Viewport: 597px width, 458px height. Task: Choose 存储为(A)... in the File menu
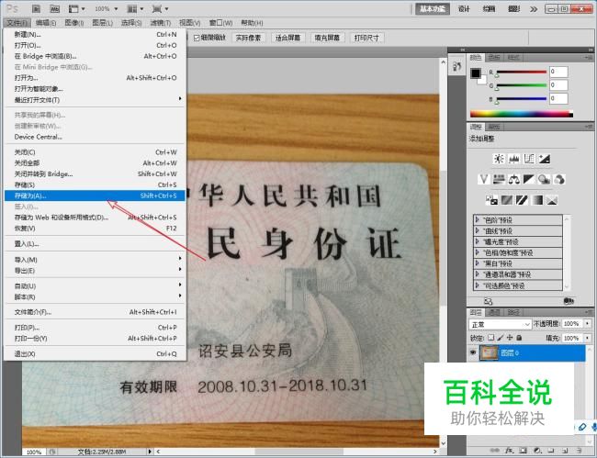[95, 195]
